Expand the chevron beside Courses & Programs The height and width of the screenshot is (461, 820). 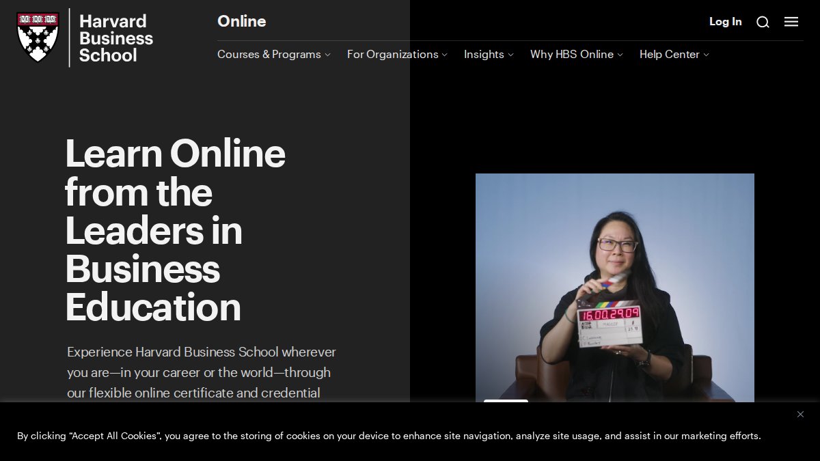pyautogui.click(x=327, y=55)
